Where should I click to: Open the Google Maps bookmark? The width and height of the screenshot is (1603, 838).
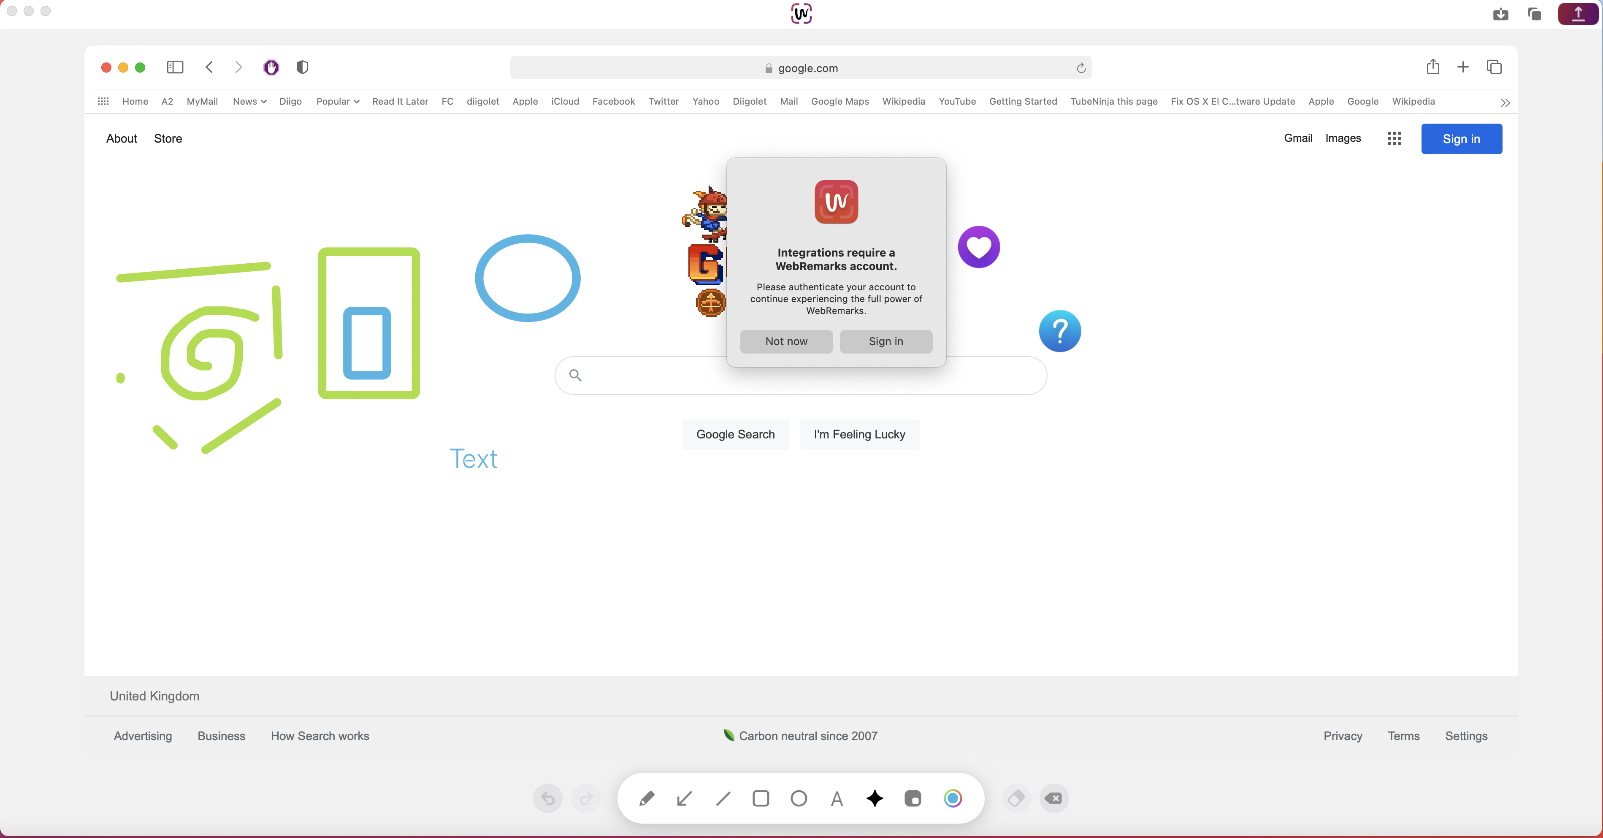[x=839, y=101]
